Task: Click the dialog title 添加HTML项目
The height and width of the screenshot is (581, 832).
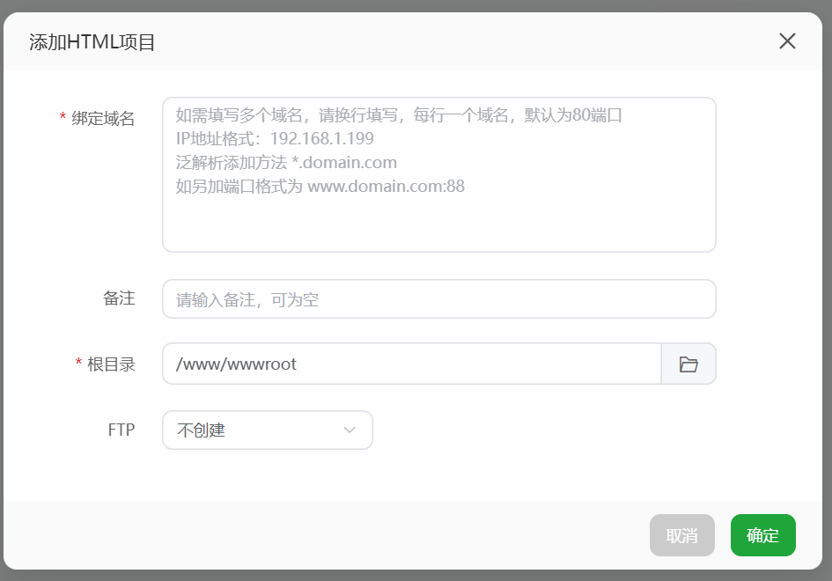Action: click(x=92, y=42)
